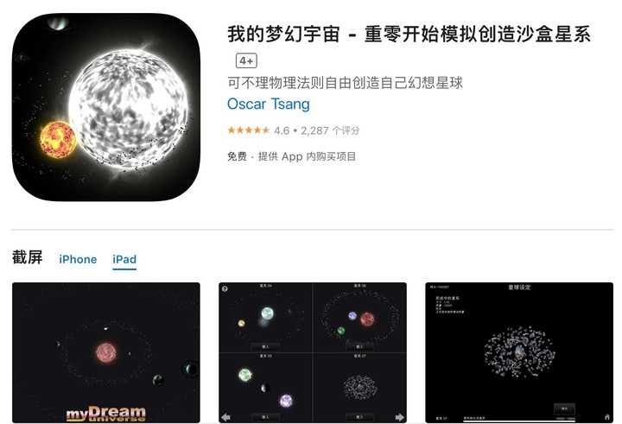Open the first screenshot with red star
This screenshot has width=622, height=424.
click(106, 352)
